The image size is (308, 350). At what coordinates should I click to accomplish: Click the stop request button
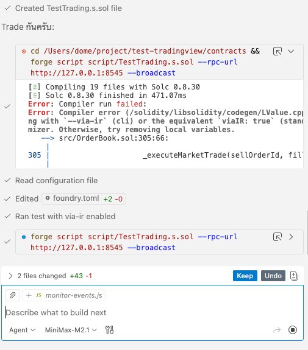[x=293, y=330]
